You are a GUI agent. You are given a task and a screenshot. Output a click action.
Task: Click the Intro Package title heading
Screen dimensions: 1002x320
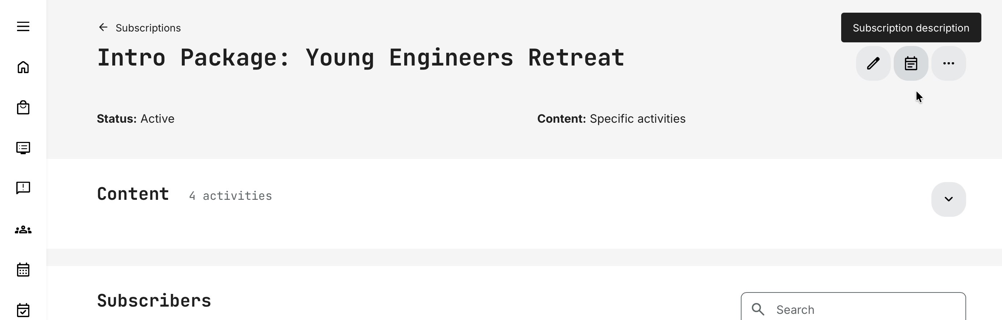pos(360,58)
